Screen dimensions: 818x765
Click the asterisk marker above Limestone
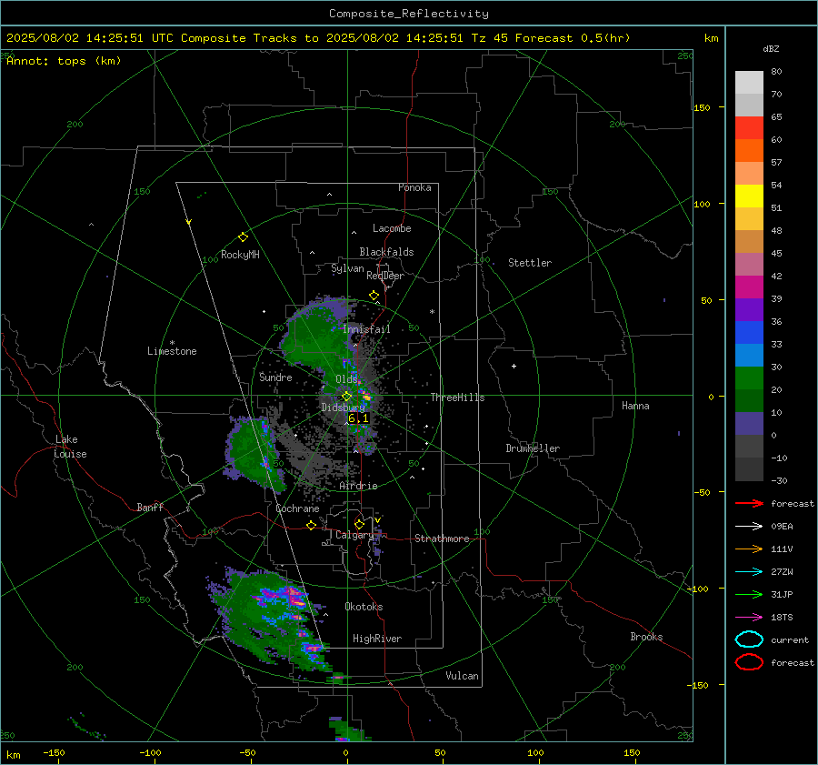172,343
